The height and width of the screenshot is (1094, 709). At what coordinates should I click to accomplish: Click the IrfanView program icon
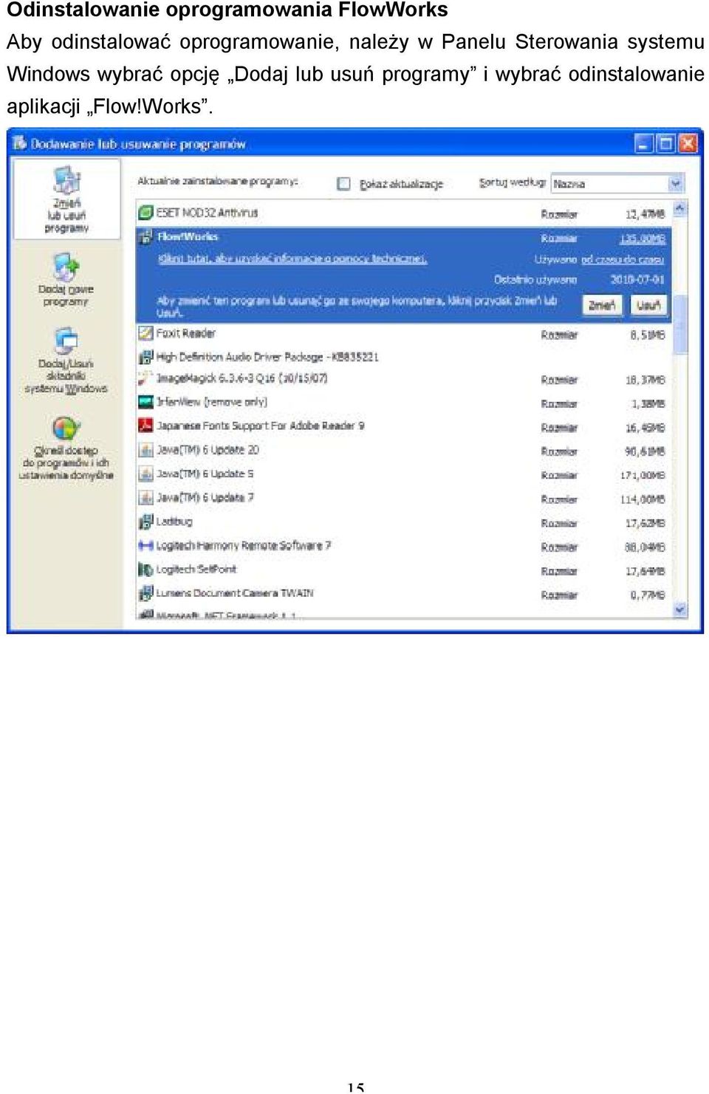coord(145,402)
